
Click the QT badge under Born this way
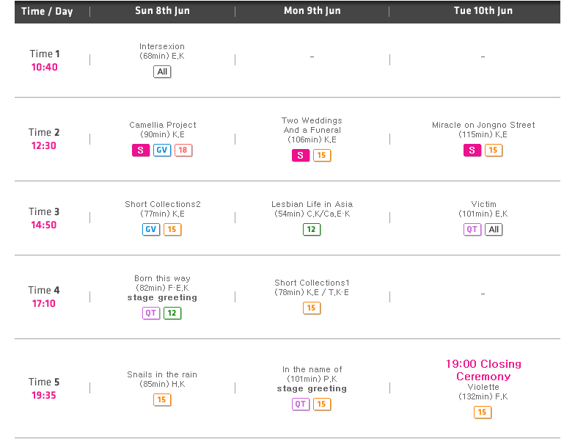151,313
